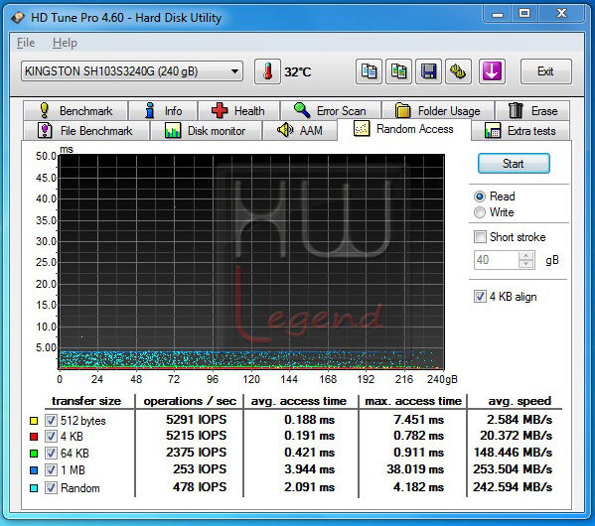Open the Health tab with red cross
Viewport: 595px width, 526px height.
[238, 111]
